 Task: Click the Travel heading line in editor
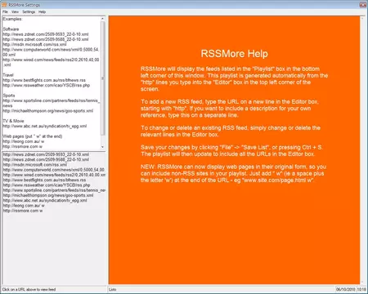pos(8,75)
